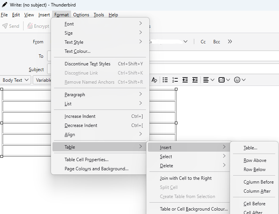Click the remove text styling icon
Image resolution: width=279 pixels, height=214 pixels.
[154, 80]
